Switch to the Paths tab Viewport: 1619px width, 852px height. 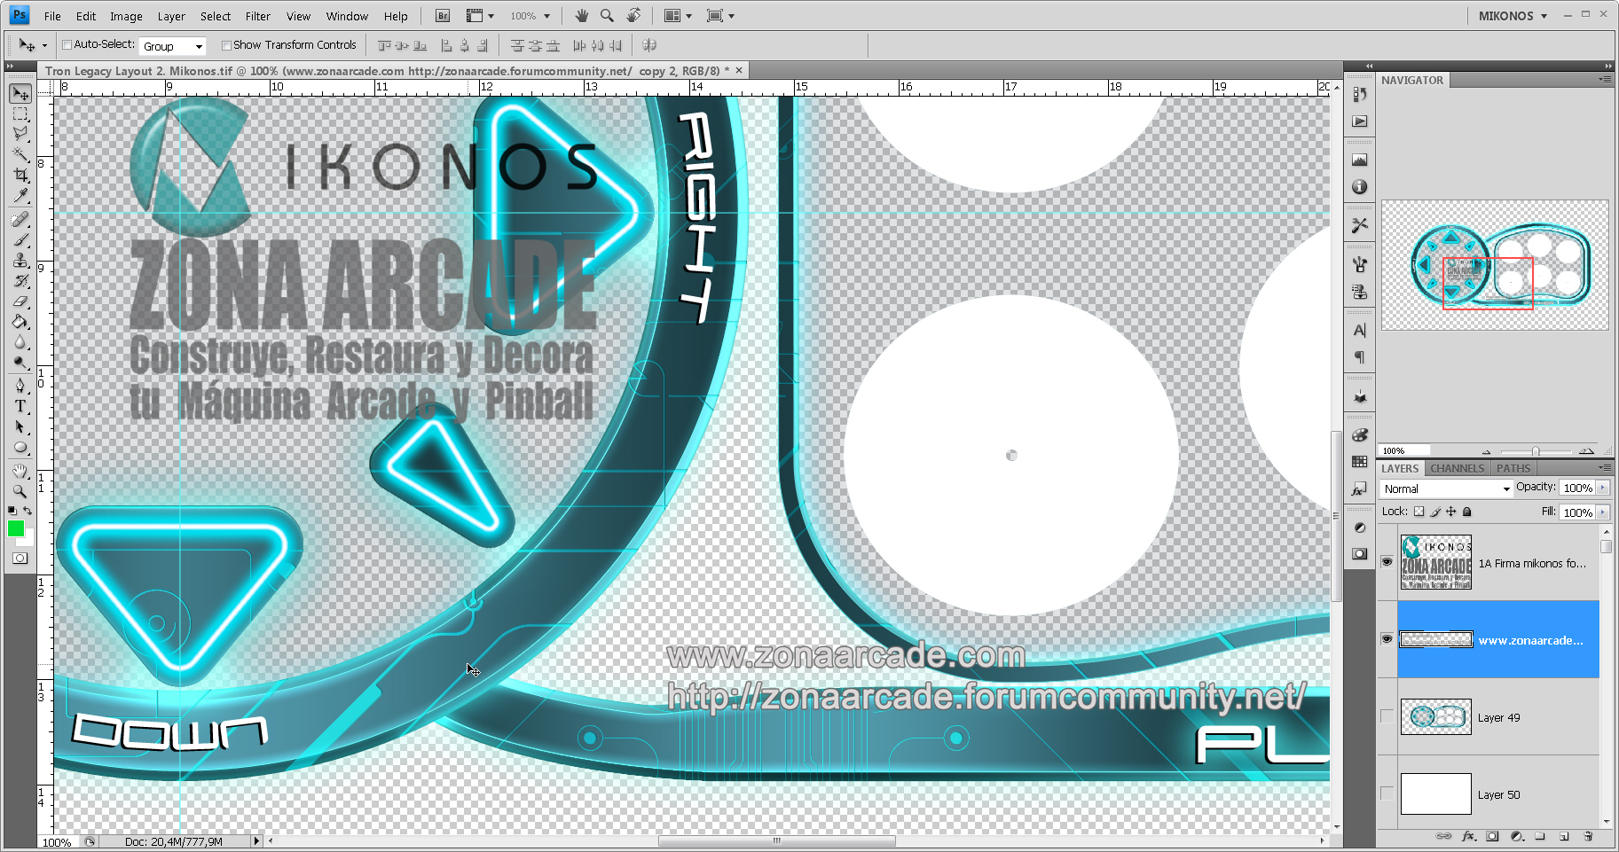[x=1513, y=468]
